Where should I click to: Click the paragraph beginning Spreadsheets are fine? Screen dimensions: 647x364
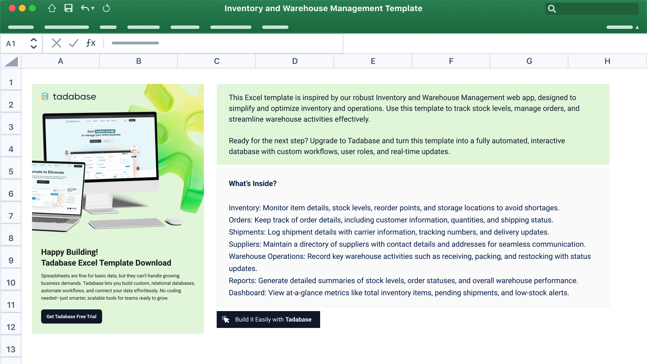(x=118, y=287)
